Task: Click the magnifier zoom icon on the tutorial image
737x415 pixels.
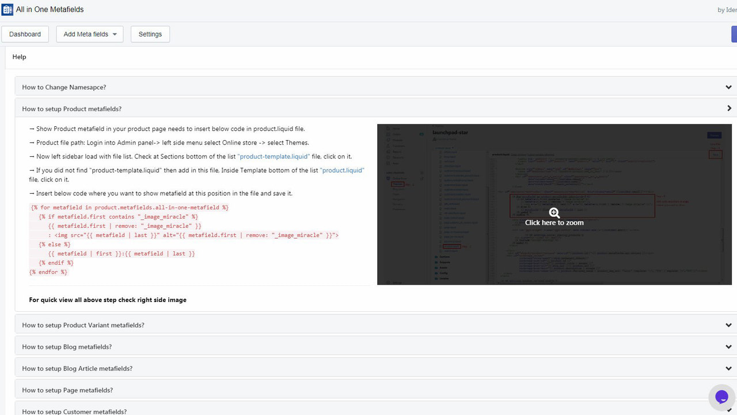Action: click(x=554, y=212)
